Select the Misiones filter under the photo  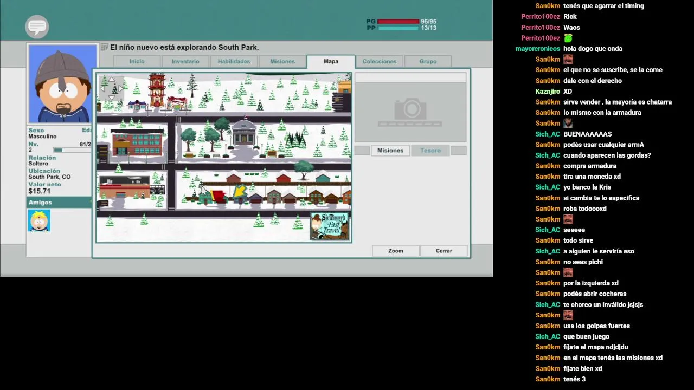tap(390, 151)
